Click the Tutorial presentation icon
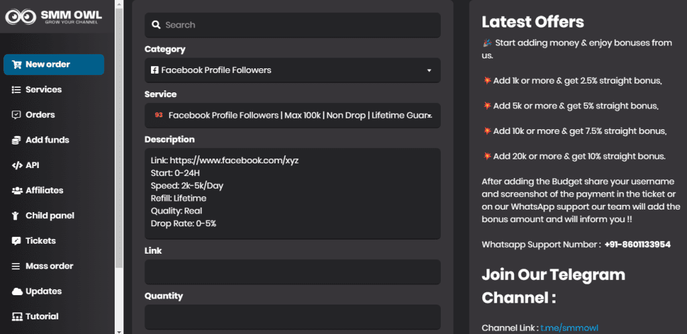Image resolution: width=687 pixels, height=334 pixels. point(17,317)
